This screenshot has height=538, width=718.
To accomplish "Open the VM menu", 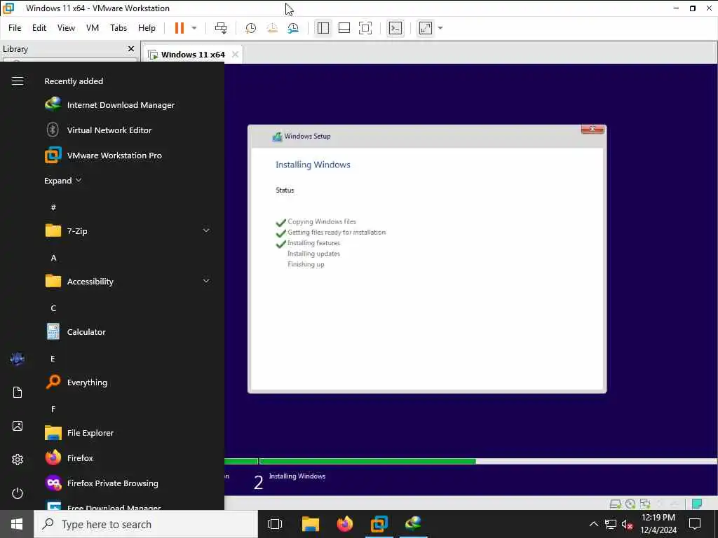I will [x=93, y=28].
